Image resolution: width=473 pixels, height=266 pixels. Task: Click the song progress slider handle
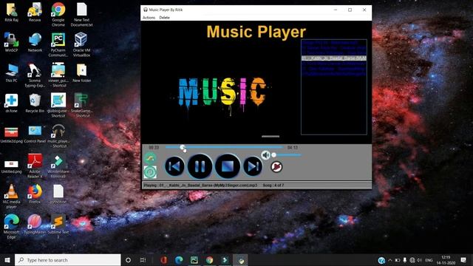click(183, 148)
